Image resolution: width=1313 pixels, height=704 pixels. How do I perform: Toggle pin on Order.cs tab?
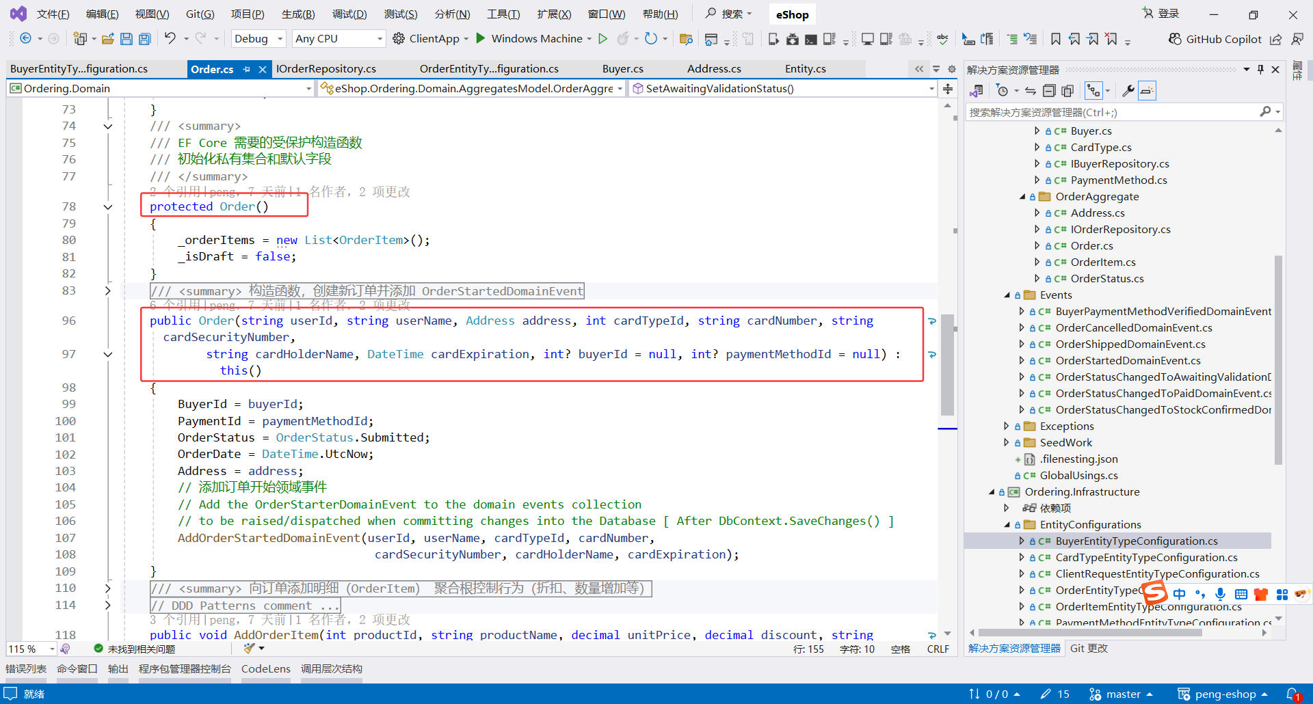point(246,69)
